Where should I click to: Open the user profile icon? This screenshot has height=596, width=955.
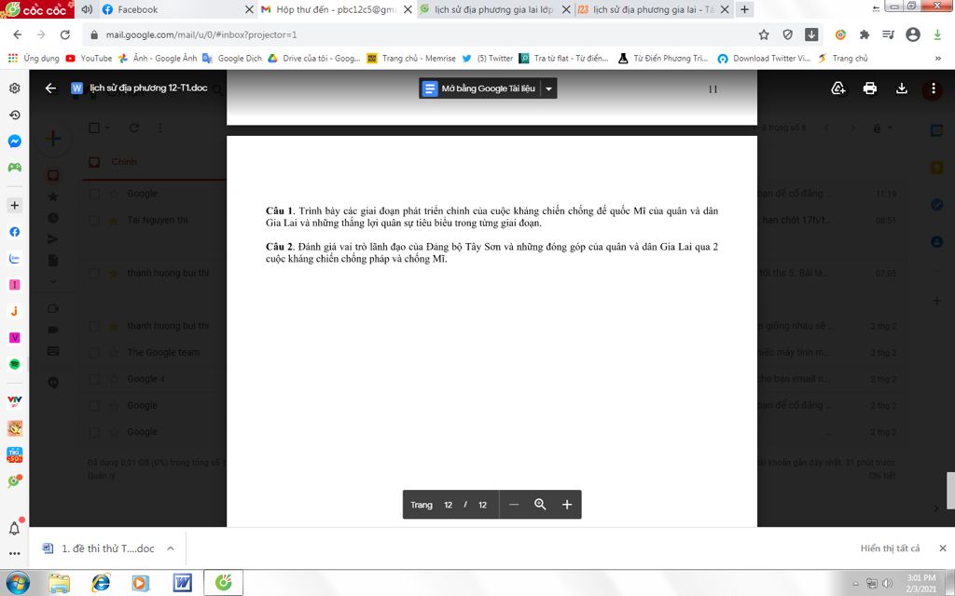(912, 34)
